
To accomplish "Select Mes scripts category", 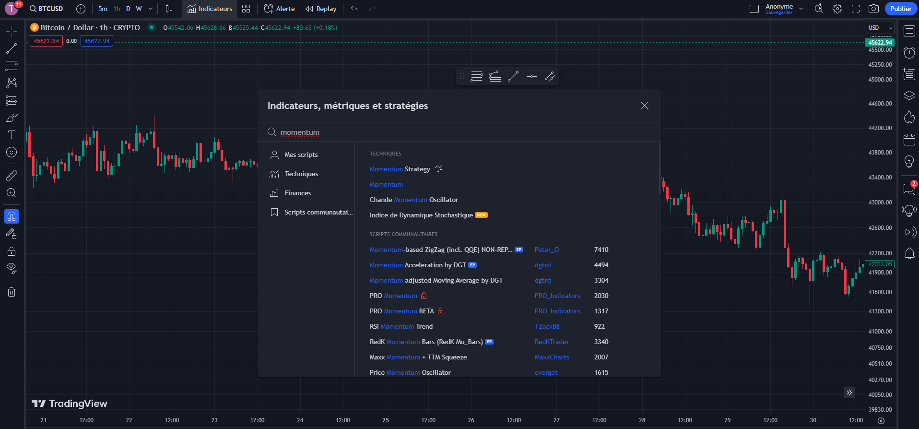I will point(301,155).
